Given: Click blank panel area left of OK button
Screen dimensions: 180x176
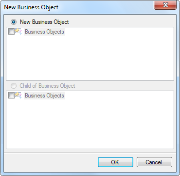Looking at the screenshot, I should (x=51, y=162).
